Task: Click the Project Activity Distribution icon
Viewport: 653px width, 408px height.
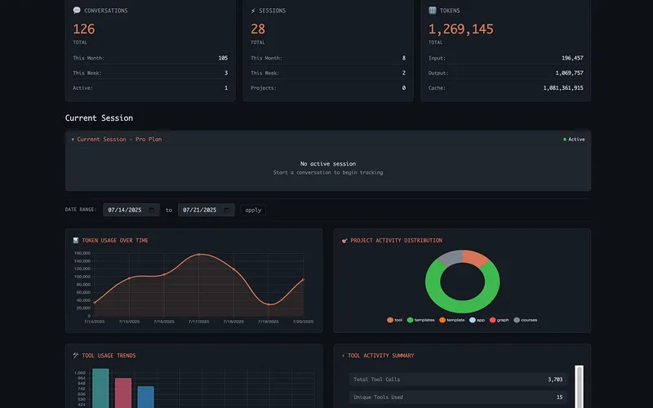Action: click(344, 241)
